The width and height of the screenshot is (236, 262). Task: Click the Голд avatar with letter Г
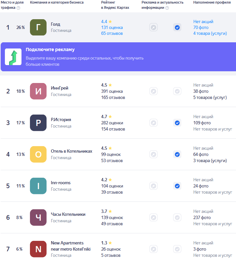(x=38, y=27)
